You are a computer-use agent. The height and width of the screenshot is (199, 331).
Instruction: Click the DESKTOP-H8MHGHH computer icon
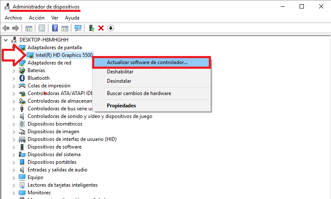(14, 40)
